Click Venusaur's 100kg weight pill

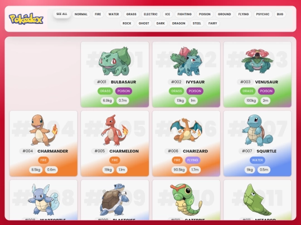pyautogui.click(x=251, y=101)
